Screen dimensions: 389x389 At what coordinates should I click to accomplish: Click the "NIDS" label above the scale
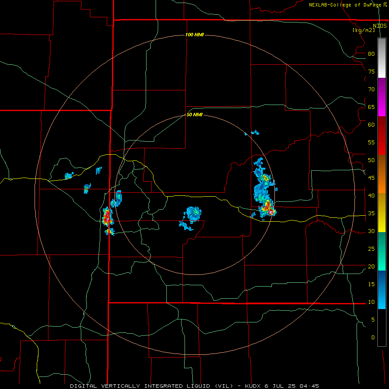click(379, 26)
